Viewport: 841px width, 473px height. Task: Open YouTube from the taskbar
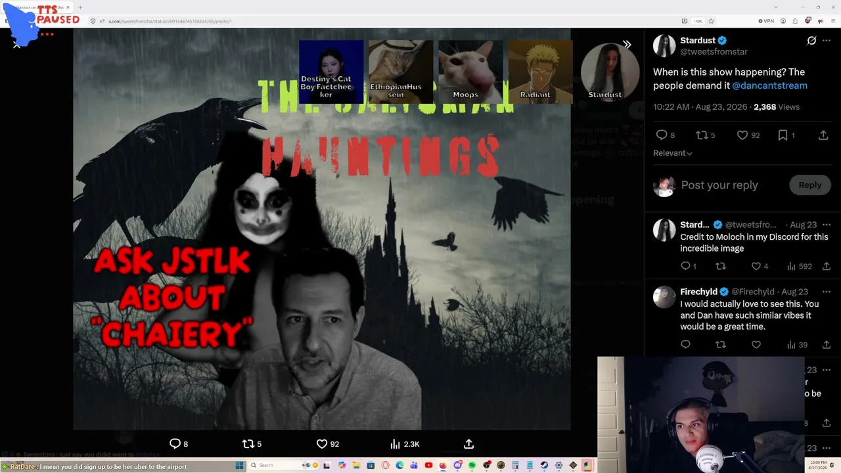[428, 466]
